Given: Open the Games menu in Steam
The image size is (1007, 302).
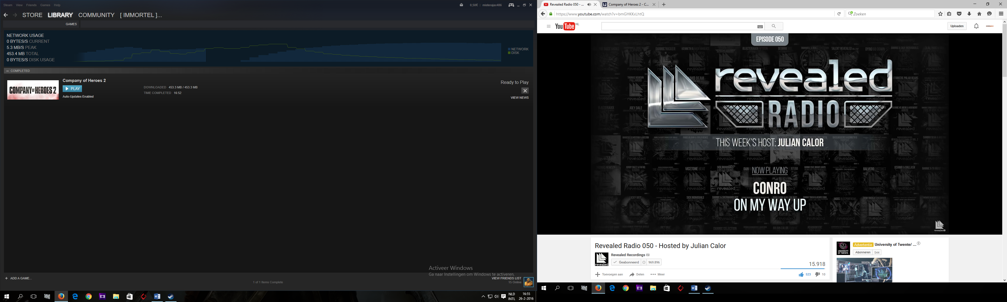Looking at the screenshot, I should coord(45,5).
